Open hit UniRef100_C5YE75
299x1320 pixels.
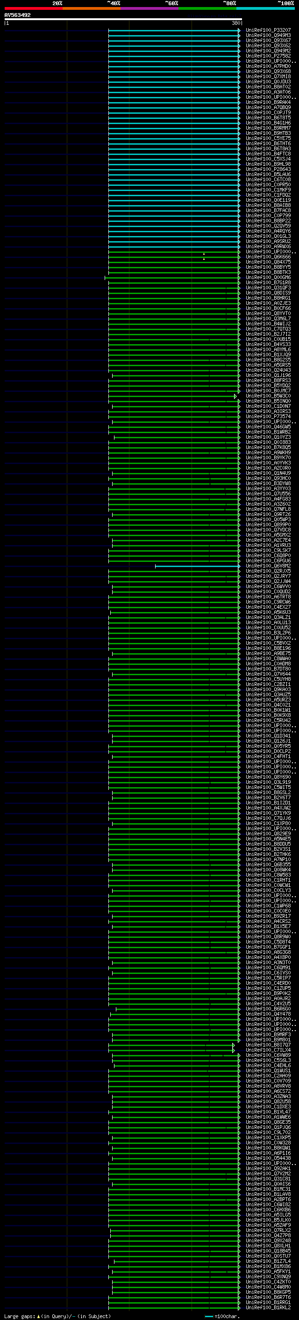click(x=268, y=138)
